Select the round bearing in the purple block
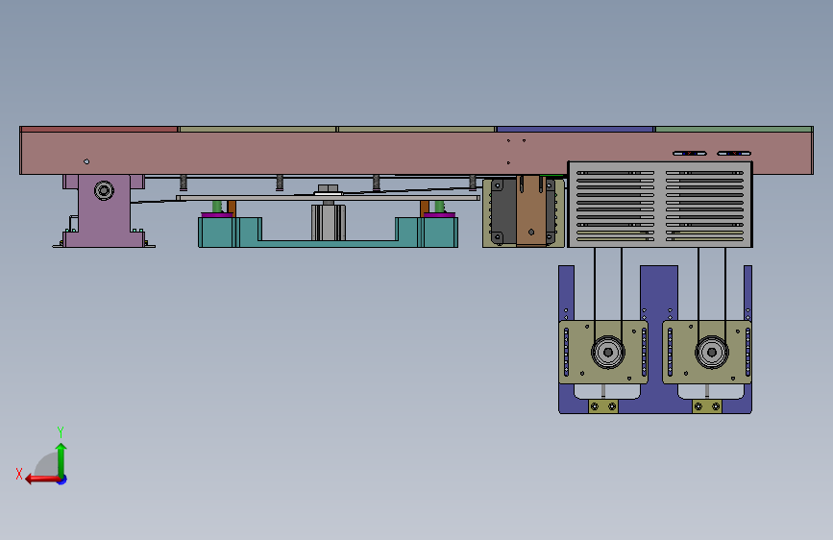 pos(104,190)
